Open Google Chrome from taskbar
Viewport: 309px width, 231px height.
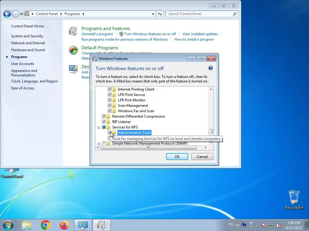click(46, 225)
